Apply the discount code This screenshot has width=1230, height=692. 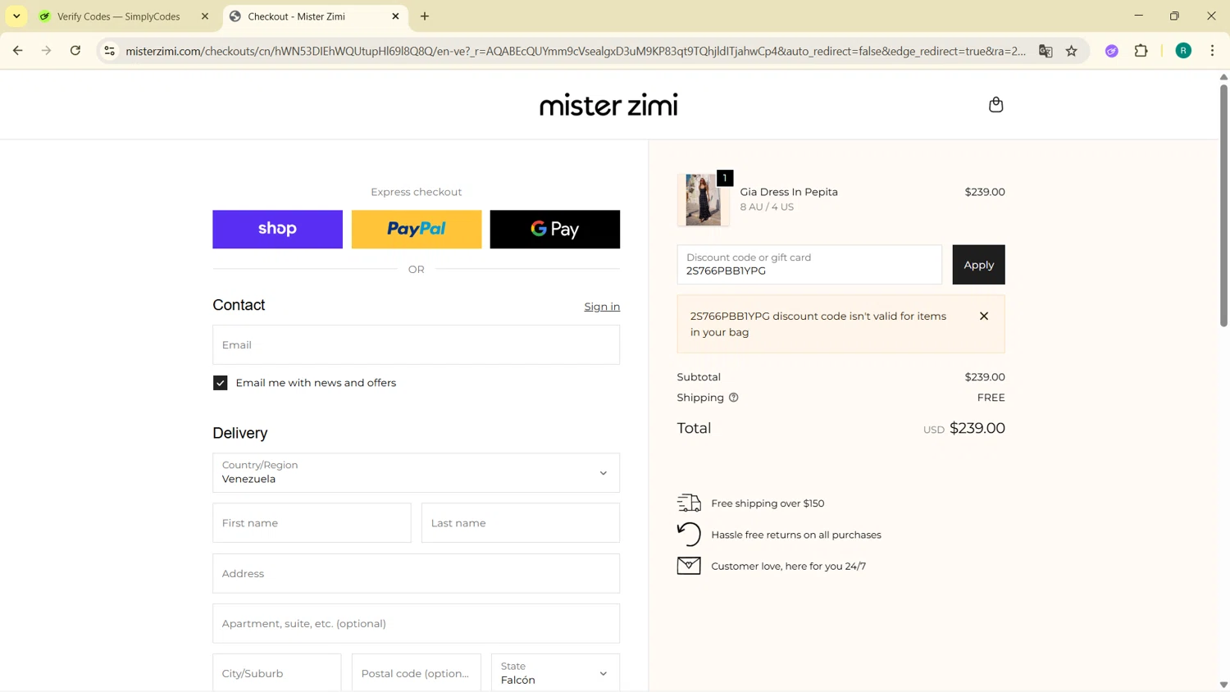(978, 265)
